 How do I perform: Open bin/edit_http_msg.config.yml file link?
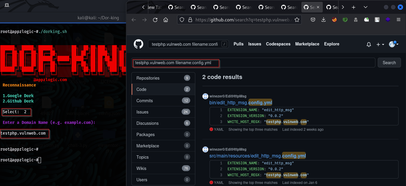click(x=241, y=103)
